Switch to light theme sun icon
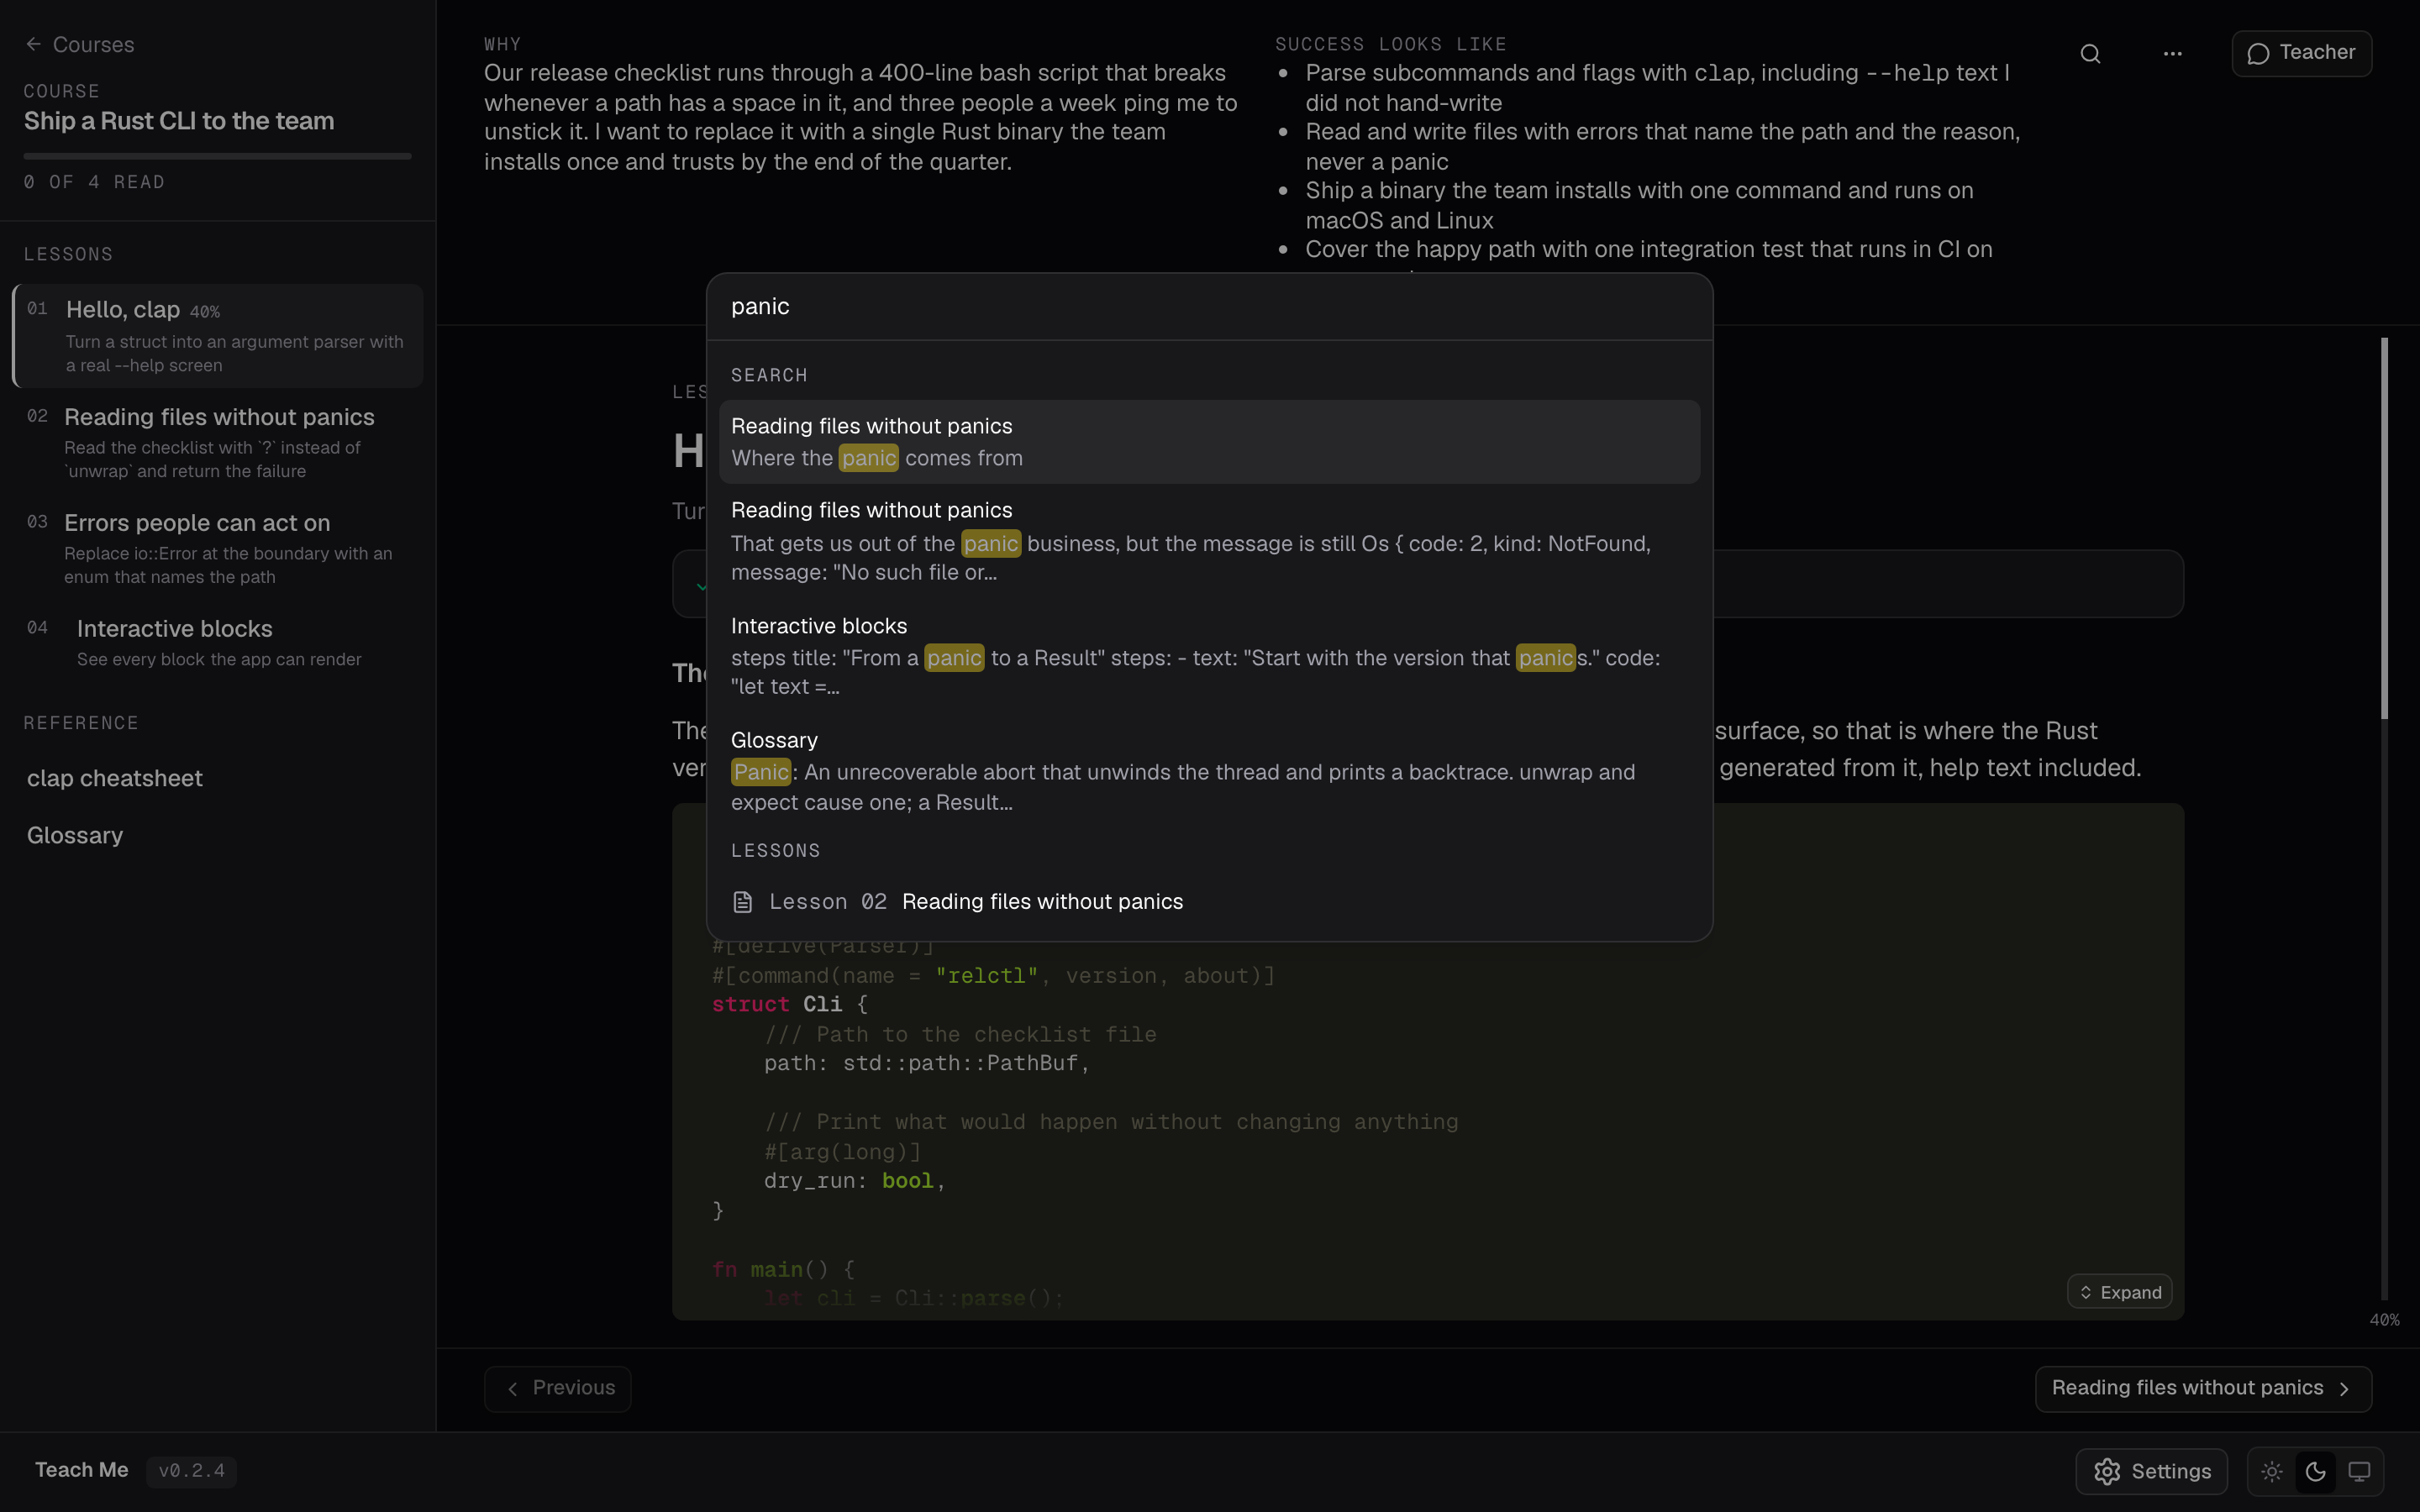Image resolution: width=2420 pixels, height=1512 pixels. pyautogui.click(x=2272, y=1472)
